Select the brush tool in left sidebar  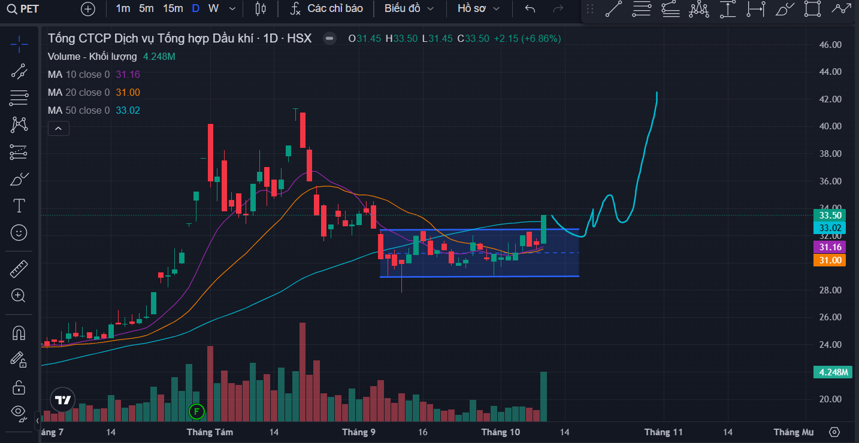click(19, 179)
